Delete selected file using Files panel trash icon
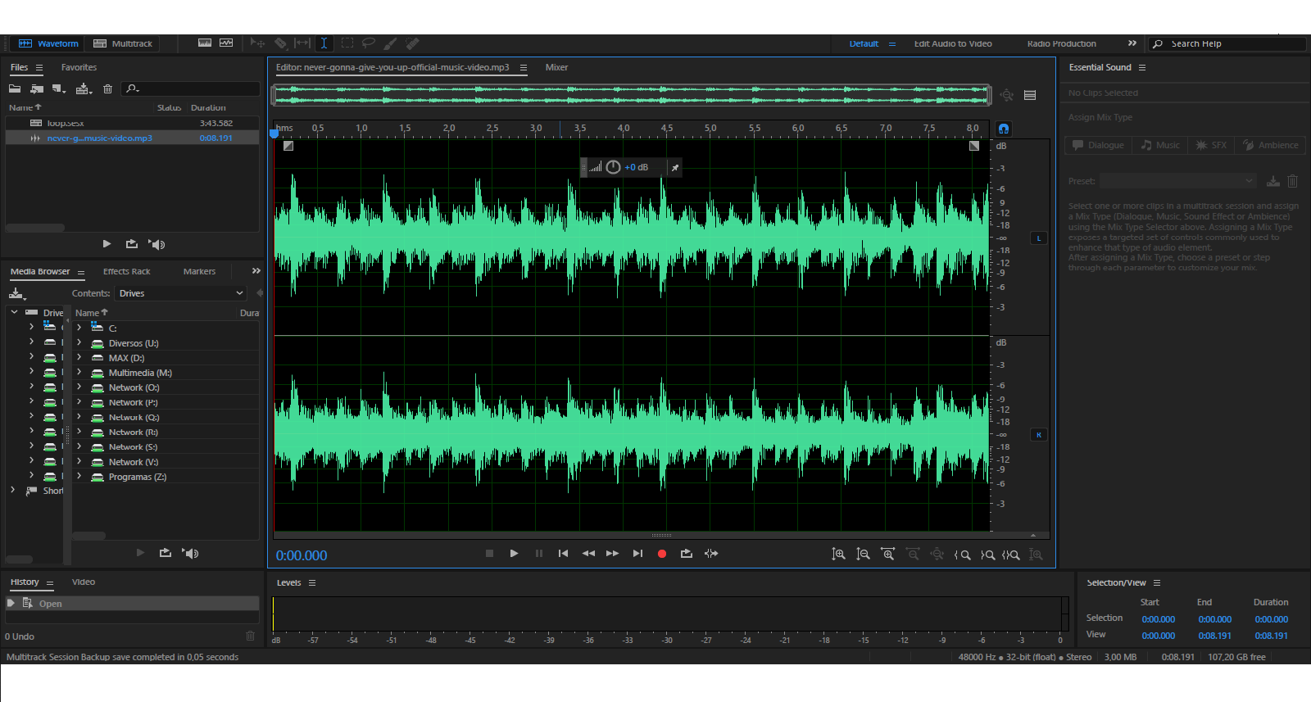The width and height of the screenshot is (1311, 702). tap(107, 88)
